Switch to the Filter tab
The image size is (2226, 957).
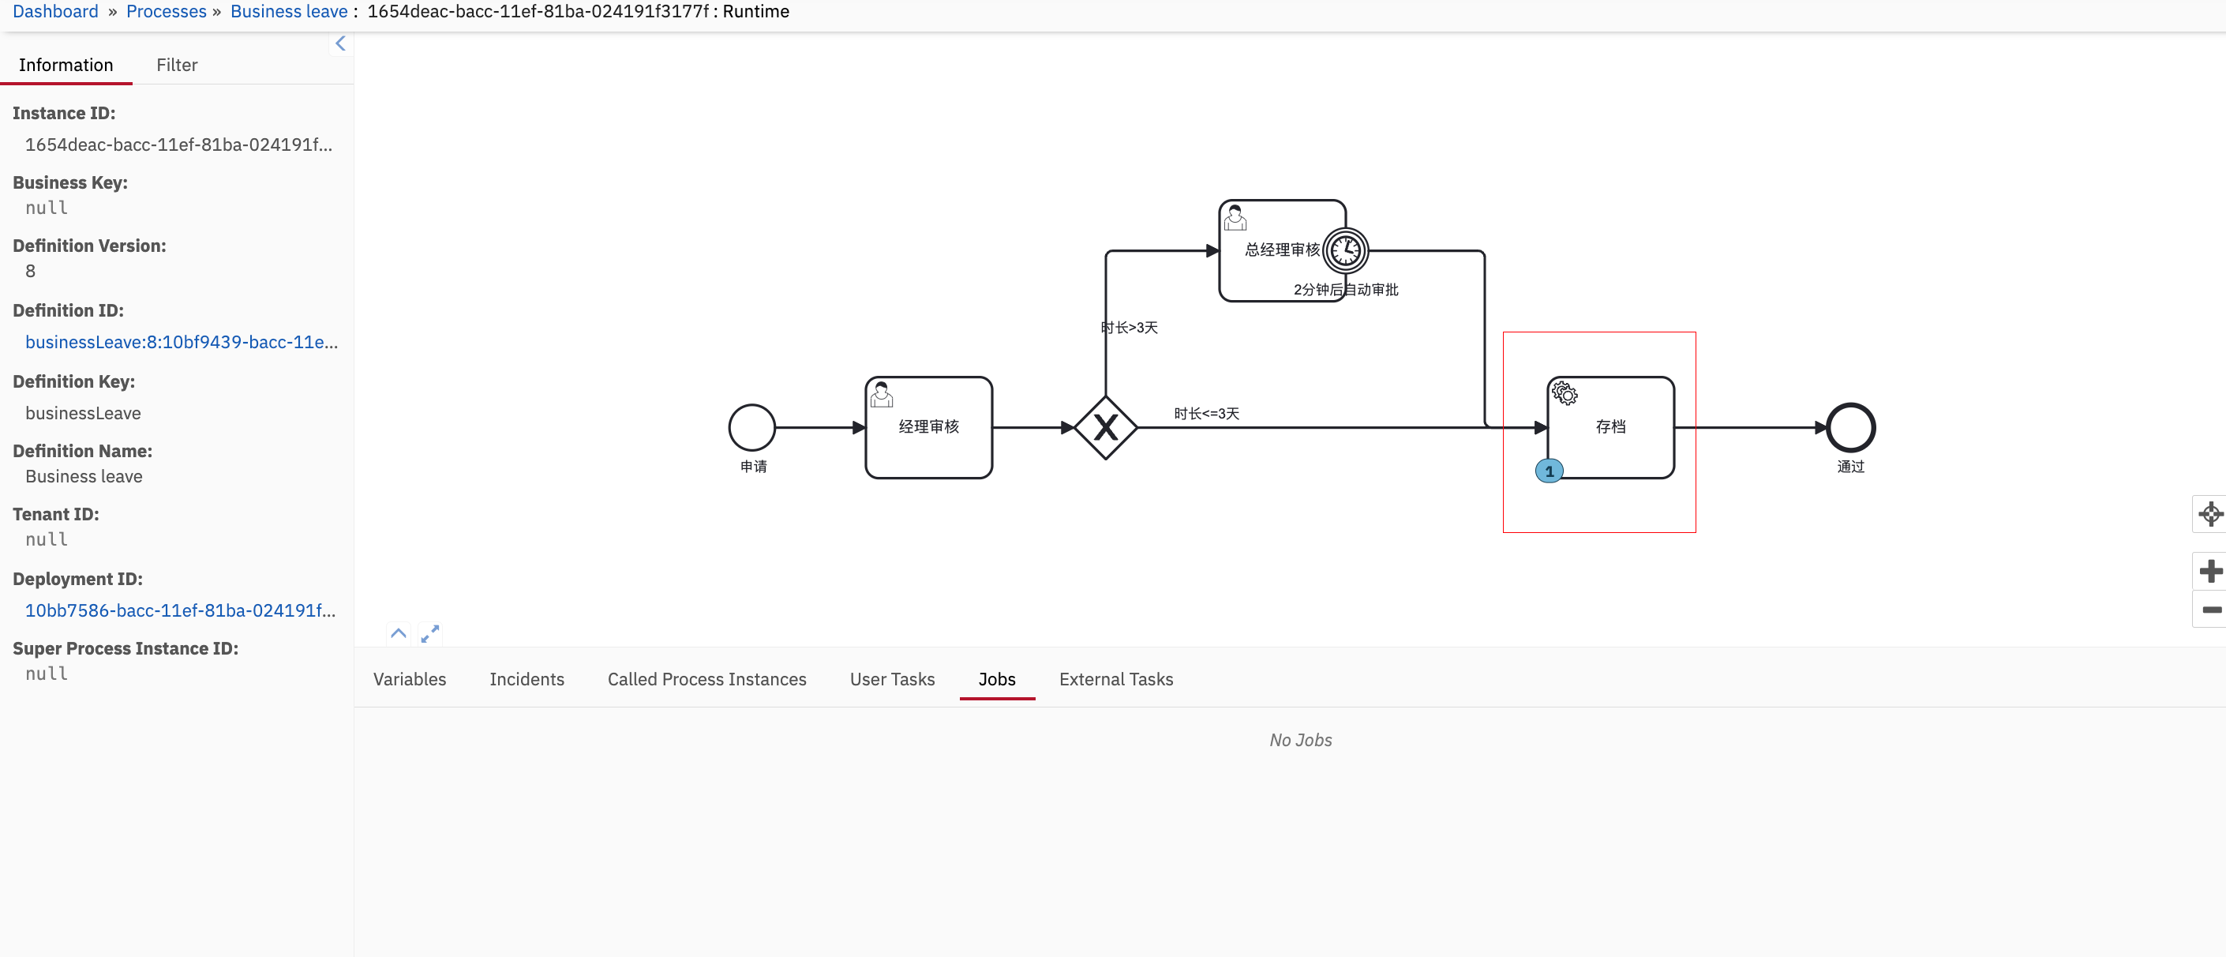click(x=176, y=65)
